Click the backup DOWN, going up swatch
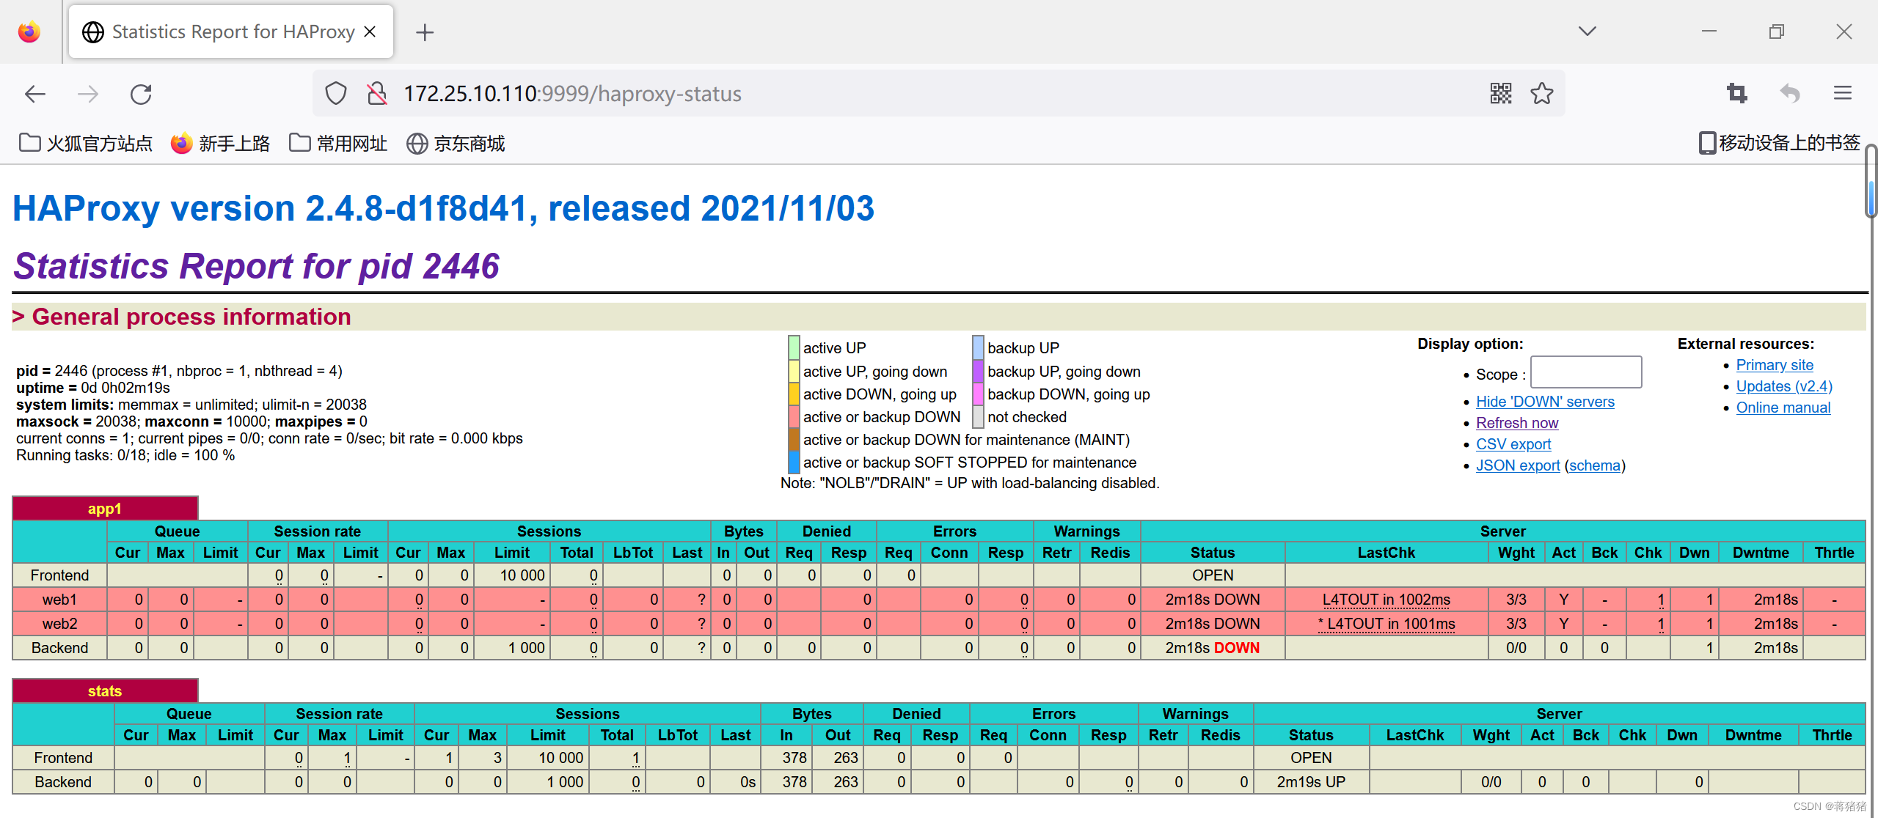This screenshot has width=1878, height=818. tap(979, 394)
